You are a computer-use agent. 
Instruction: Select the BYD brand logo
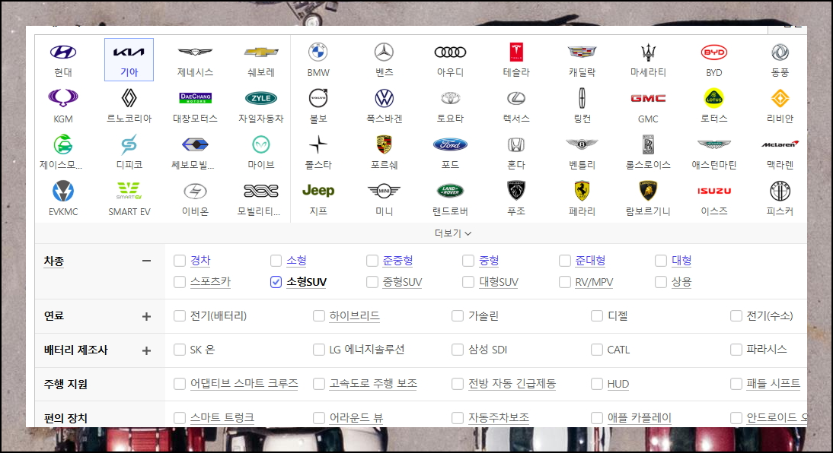click(x=714, y=52)
